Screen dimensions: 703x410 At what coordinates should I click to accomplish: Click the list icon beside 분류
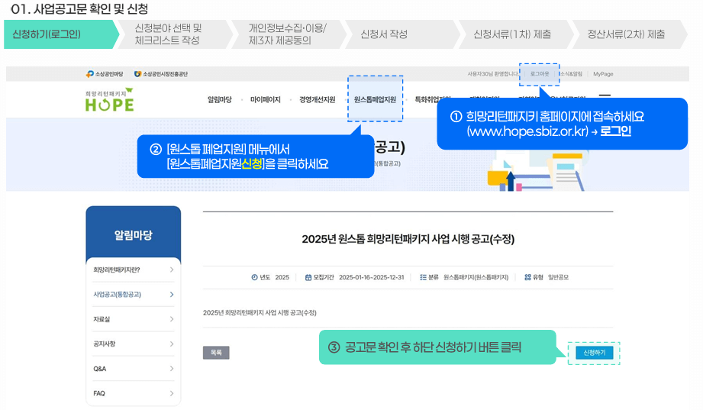click(423, 277)
